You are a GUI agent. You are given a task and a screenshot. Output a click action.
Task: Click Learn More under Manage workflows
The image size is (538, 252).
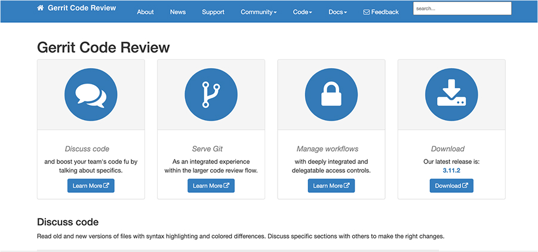(x=331, y=186)
